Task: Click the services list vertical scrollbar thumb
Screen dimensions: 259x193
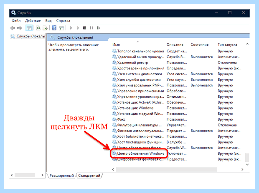Action: (247, 158)
